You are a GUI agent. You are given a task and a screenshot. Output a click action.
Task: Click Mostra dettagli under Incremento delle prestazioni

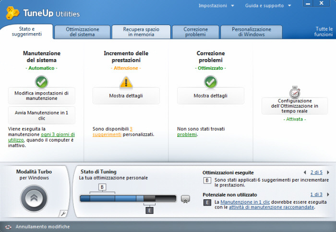(x=126, y=96)
